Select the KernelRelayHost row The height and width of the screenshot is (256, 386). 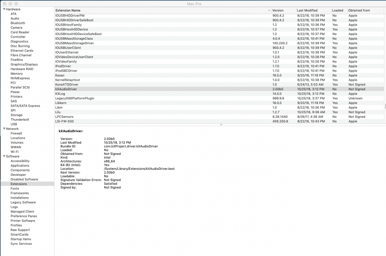pos(219,80)
